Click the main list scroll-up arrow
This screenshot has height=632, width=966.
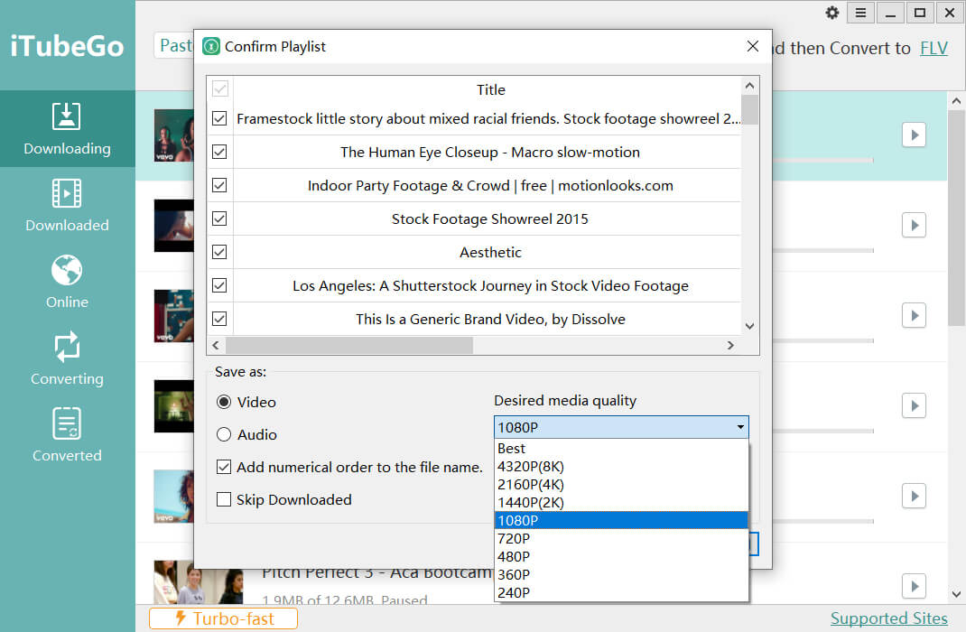click(x=956, y=100)
